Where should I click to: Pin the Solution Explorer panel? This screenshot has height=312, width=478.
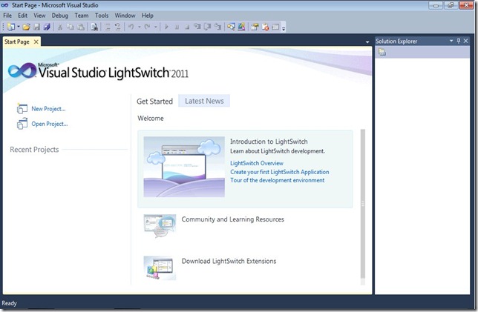coord(458,41)
